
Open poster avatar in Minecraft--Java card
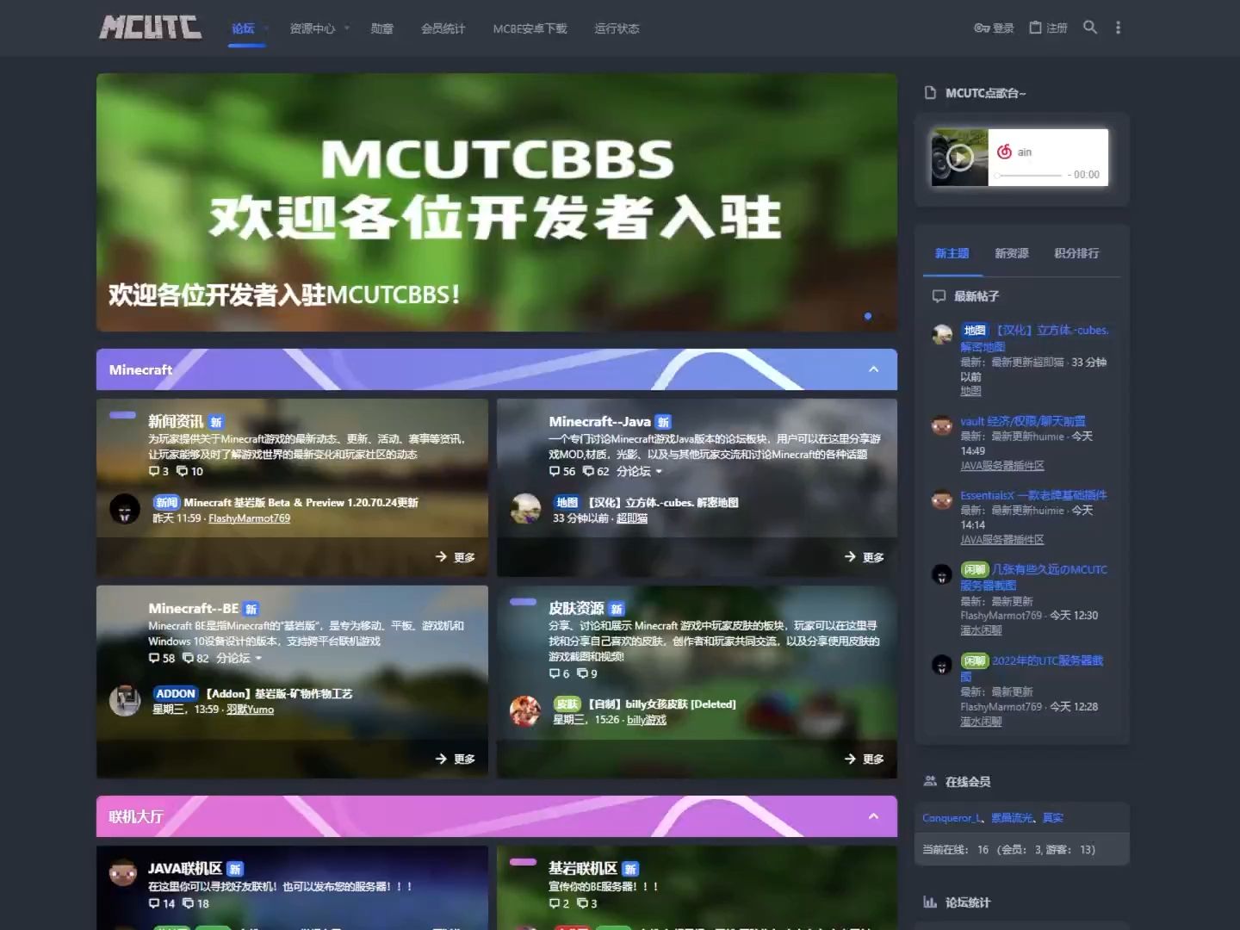pos(525,509)
